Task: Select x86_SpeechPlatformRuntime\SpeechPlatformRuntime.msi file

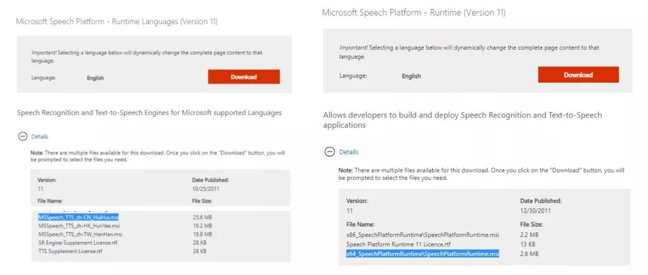Action: pyautogui.click(x=422, y=235)
